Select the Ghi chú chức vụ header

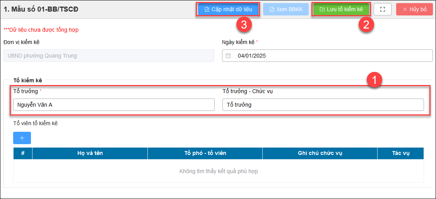point(320,153)
